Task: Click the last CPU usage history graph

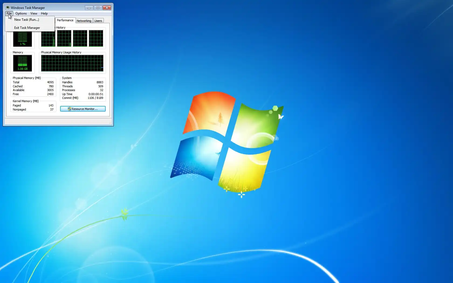Action: point(96,38)
